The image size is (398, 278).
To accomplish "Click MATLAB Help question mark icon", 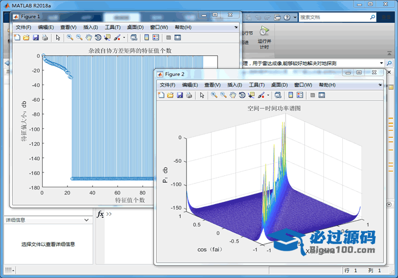I will tap(287, 17).
